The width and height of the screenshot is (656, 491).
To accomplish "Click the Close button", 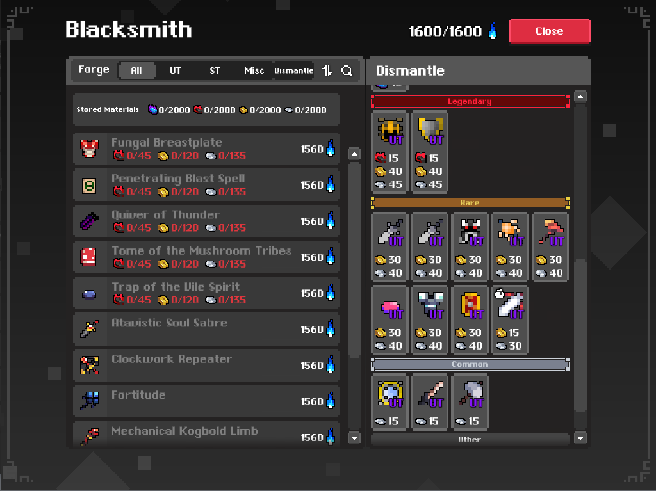I will pyautogui.click(x=550, y=31).
